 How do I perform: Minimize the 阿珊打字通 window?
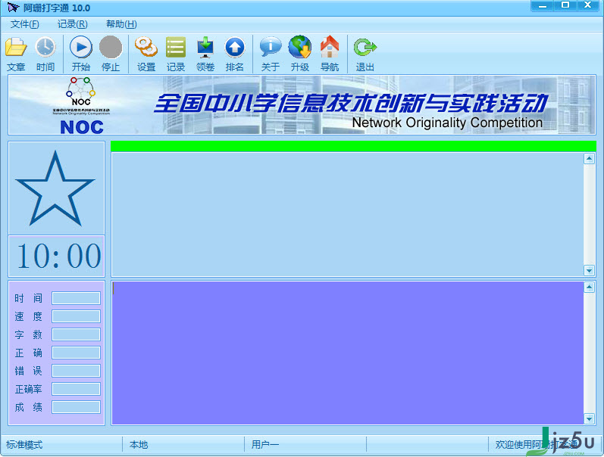[543, 6]
